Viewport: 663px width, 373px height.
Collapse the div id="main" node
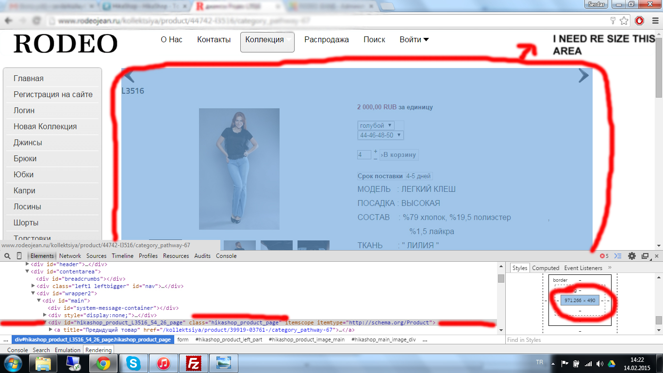[39, 301]
